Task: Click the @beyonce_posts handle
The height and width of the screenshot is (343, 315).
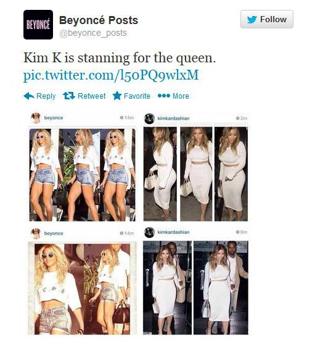Action: [x=93, y=33]
